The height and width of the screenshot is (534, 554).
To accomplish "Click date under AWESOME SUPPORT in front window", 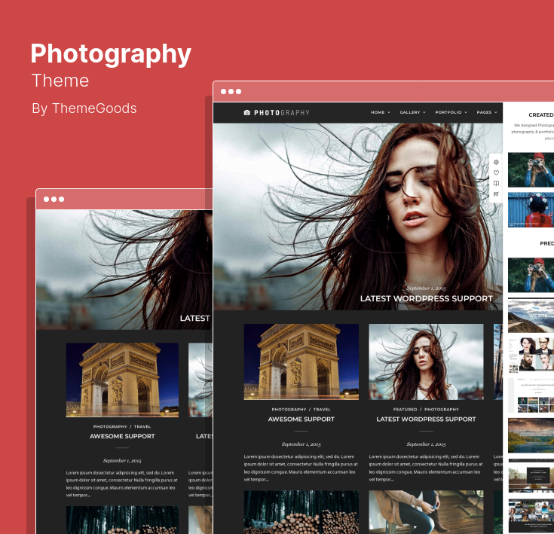I will [x=301, y=444].
